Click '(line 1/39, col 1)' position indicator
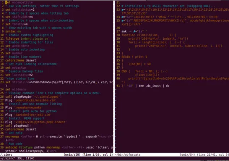 pos(97,155)
